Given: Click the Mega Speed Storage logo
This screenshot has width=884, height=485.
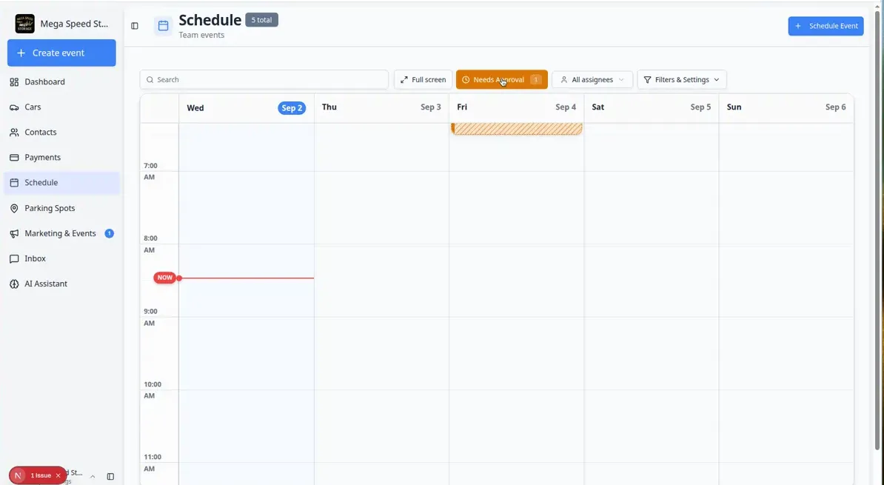Looking at the screenshot, I should coord(25,24).
